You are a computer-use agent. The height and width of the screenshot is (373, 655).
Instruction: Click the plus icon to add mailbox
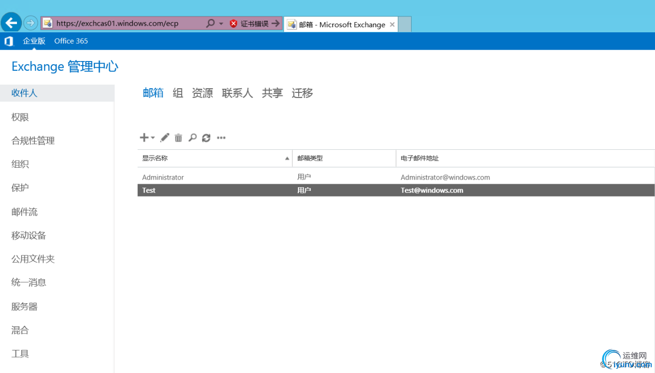(x=144, y=138)
